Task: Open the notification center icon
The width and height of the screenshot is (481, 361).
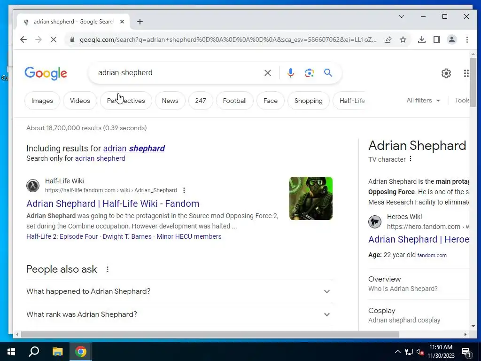Action: [466, 352]
